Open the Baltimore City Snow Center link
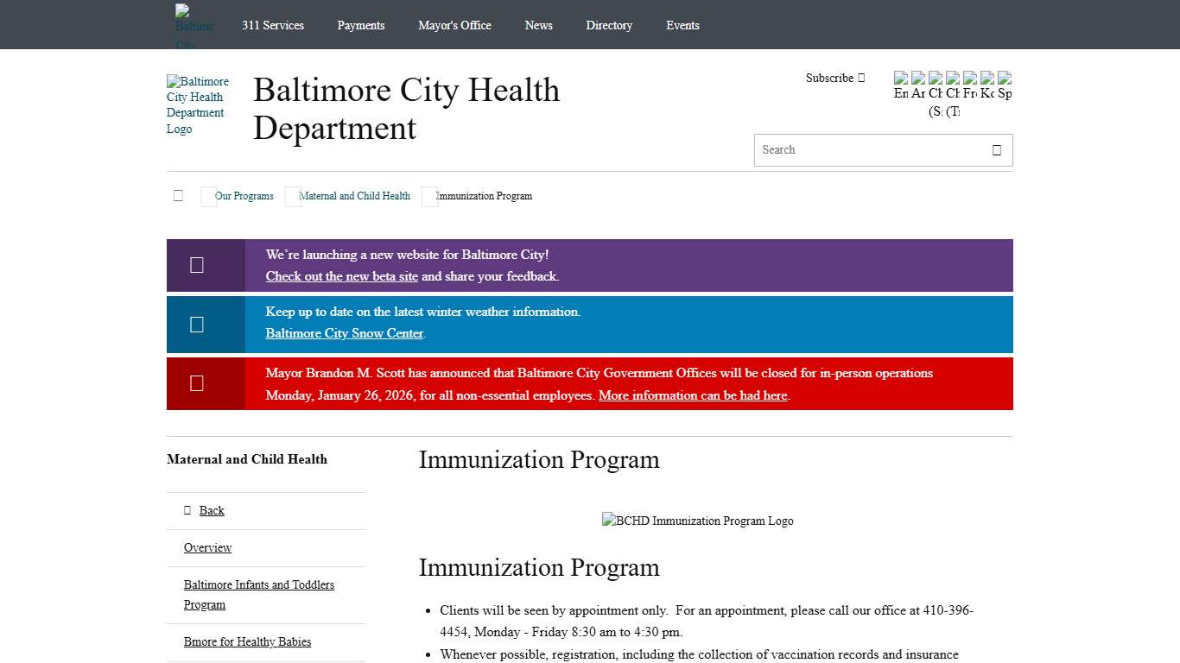The height and width of the screenshot is (663, 1180). tap(344, 333)
